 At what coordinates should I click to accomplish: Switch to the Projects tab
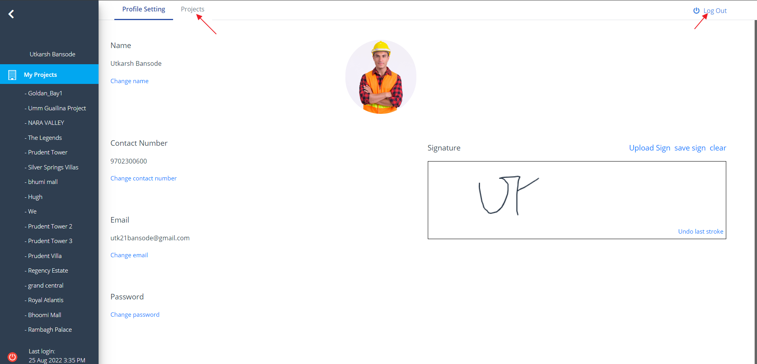pos(192,9)
